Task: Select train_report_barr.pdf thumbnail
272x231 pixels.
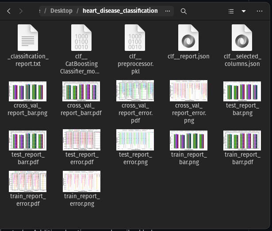Action: pos(242,140)
